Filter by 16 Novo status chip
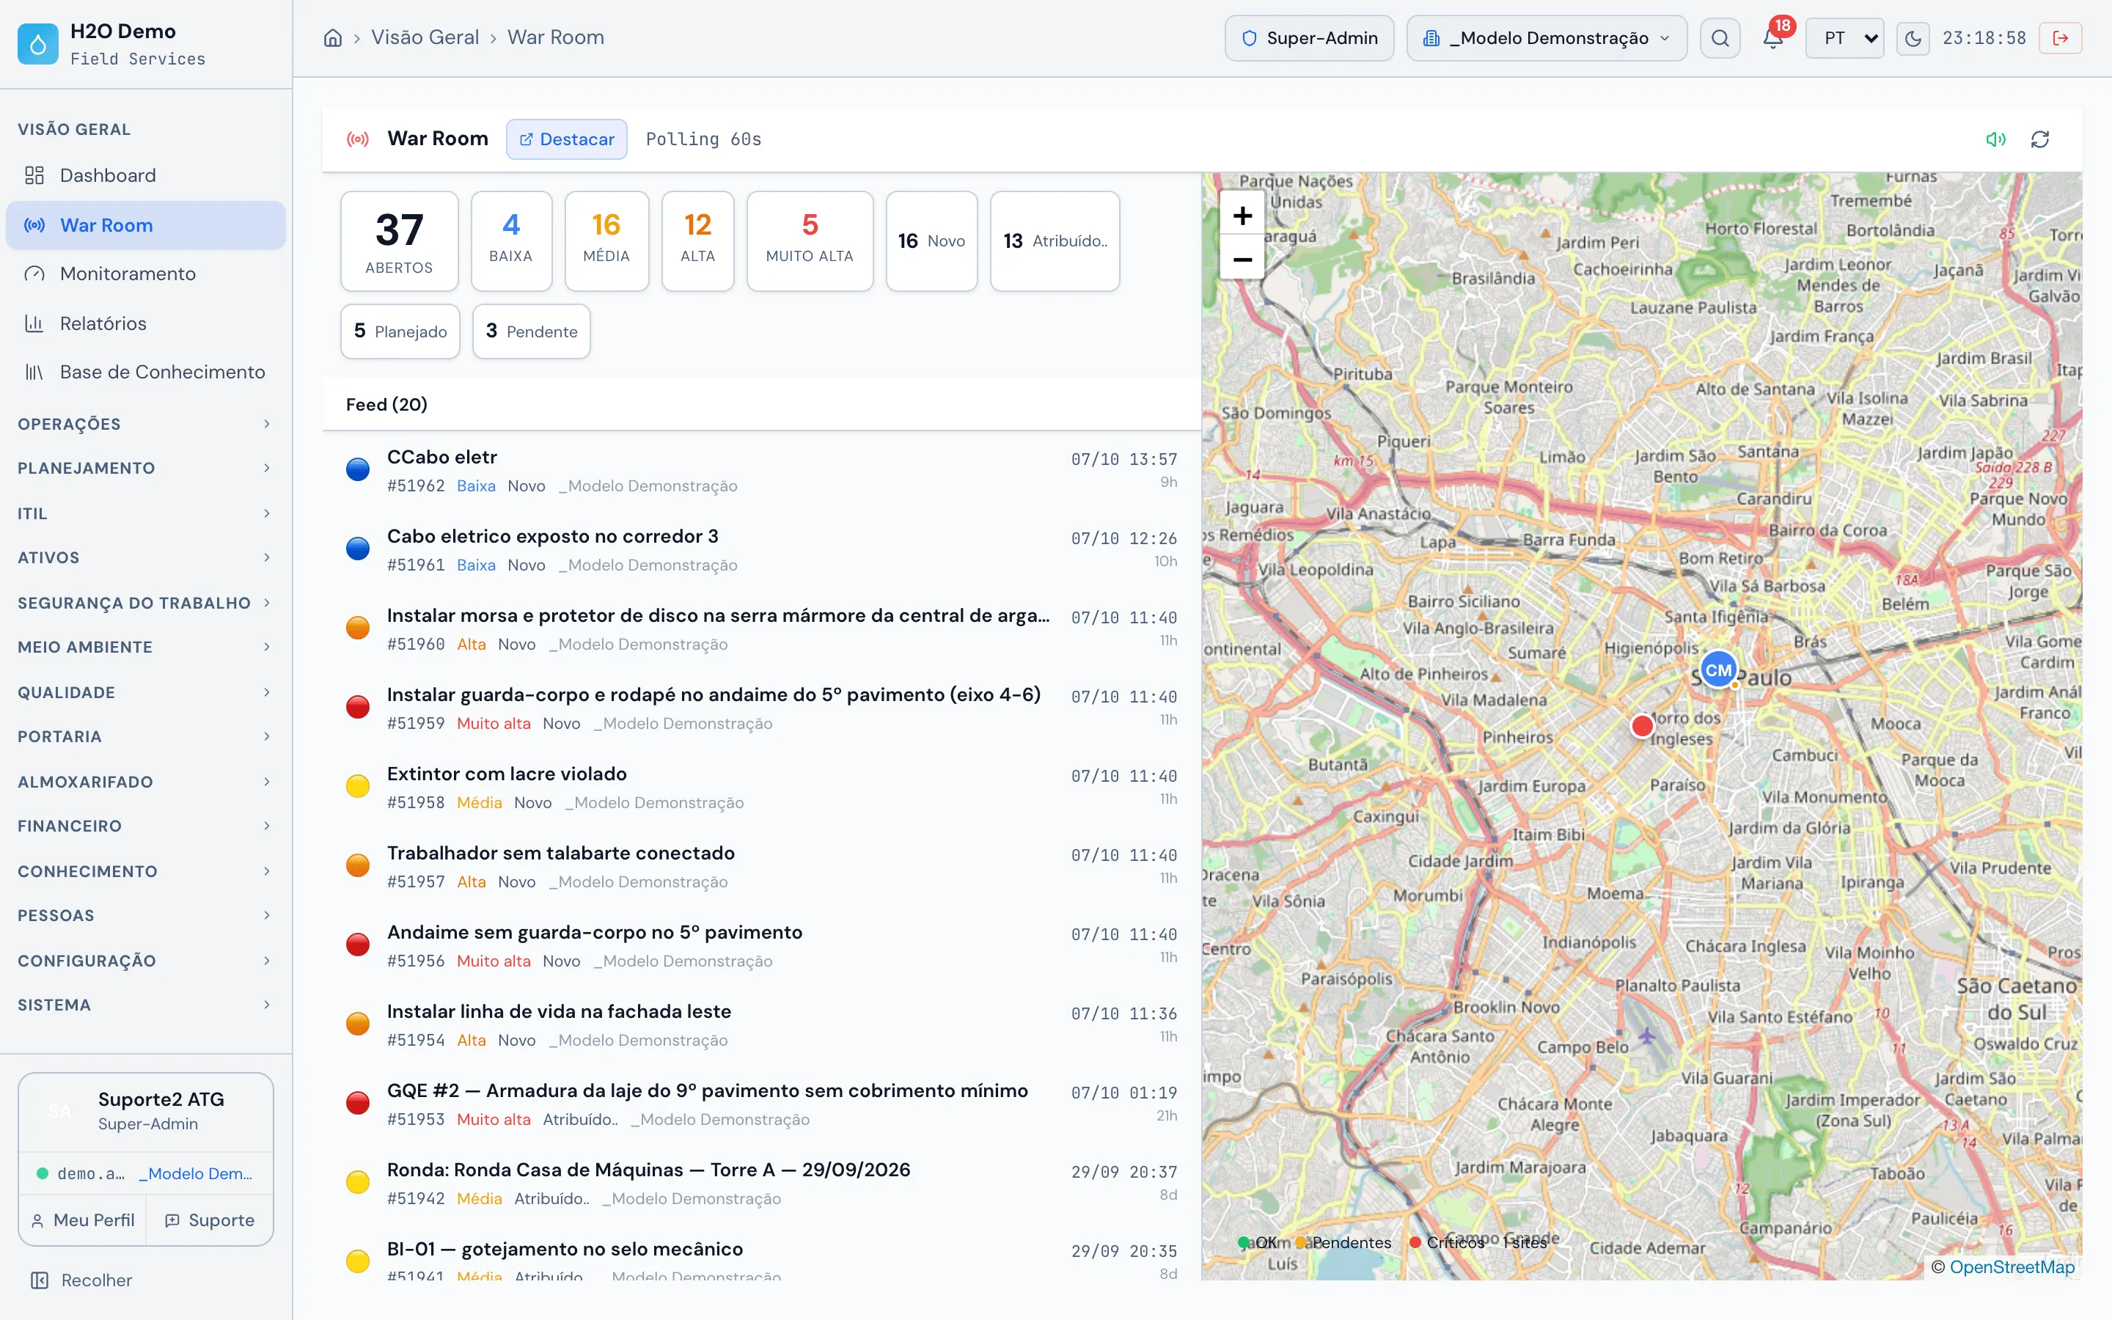 coord(931,241)
